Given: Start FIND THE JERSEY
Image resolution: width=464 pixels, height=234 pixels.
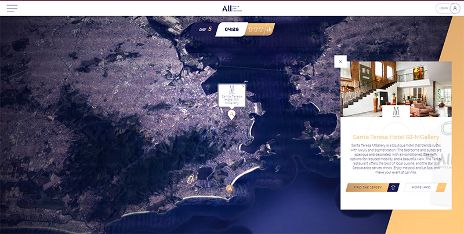Looking at the screenshot, I should click(372, 188).
